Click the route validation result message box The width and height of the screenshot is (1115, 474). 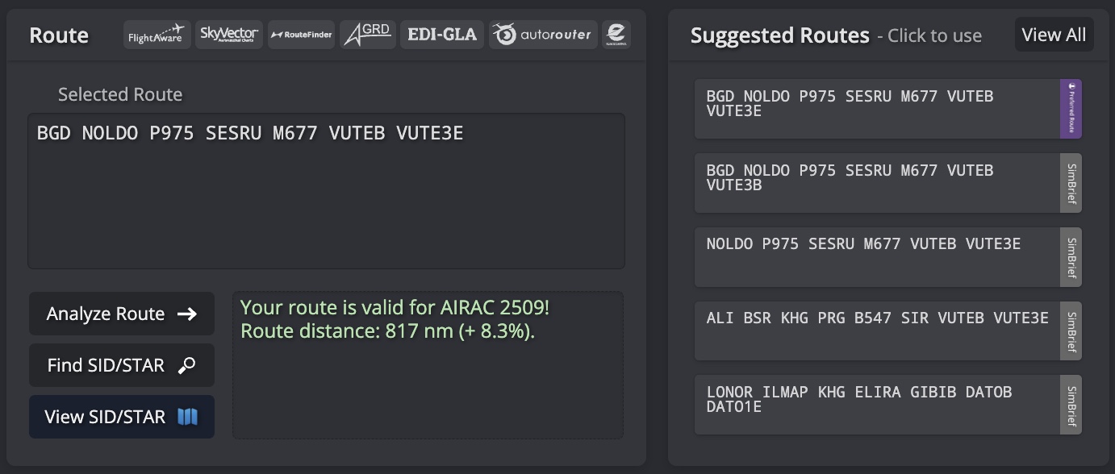428,365
